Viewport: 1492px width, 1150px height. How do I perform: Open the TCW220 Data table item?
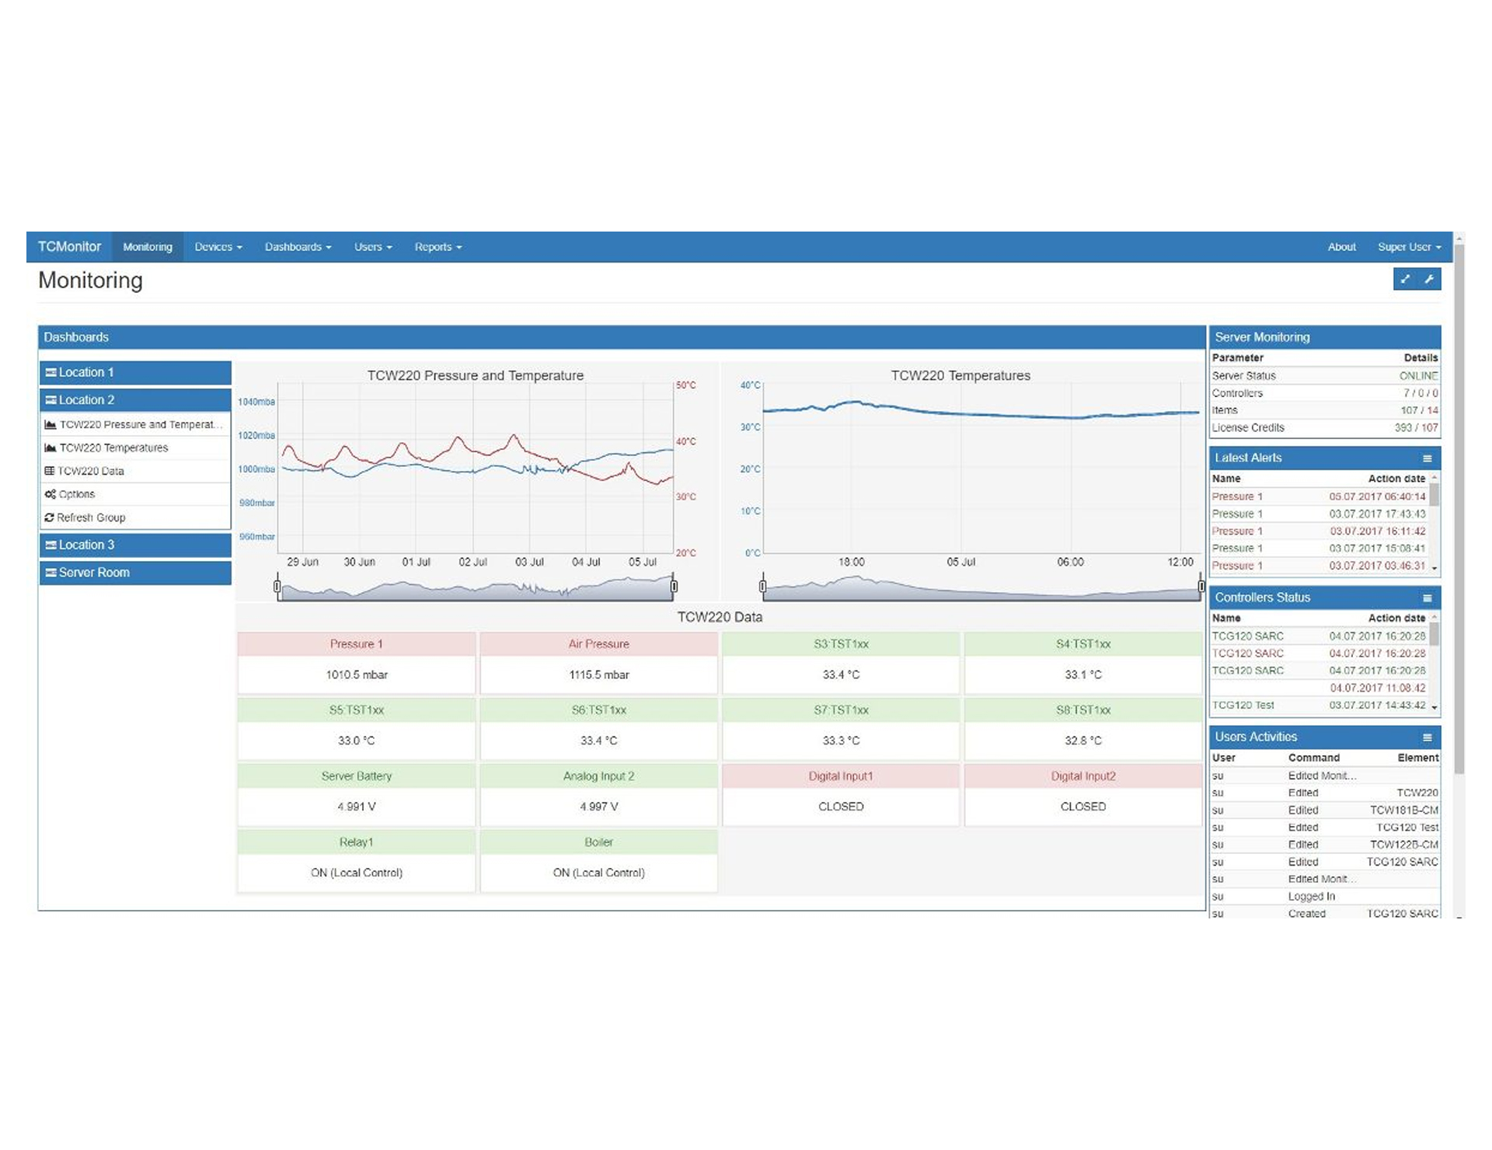pyautogui.click(x=90, y=472)
